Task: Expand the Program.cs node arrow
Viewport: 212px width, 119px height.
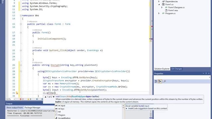Action: [x=159, y=13]
